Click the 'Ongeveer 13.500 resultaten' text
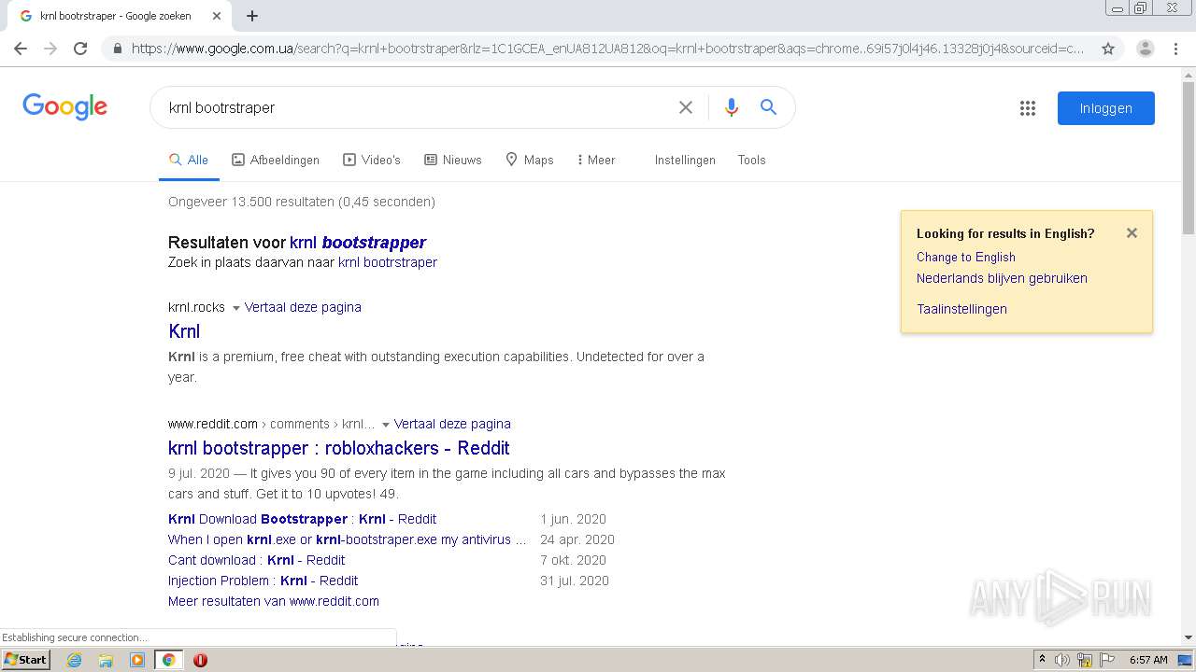 [x=302, y=202]
